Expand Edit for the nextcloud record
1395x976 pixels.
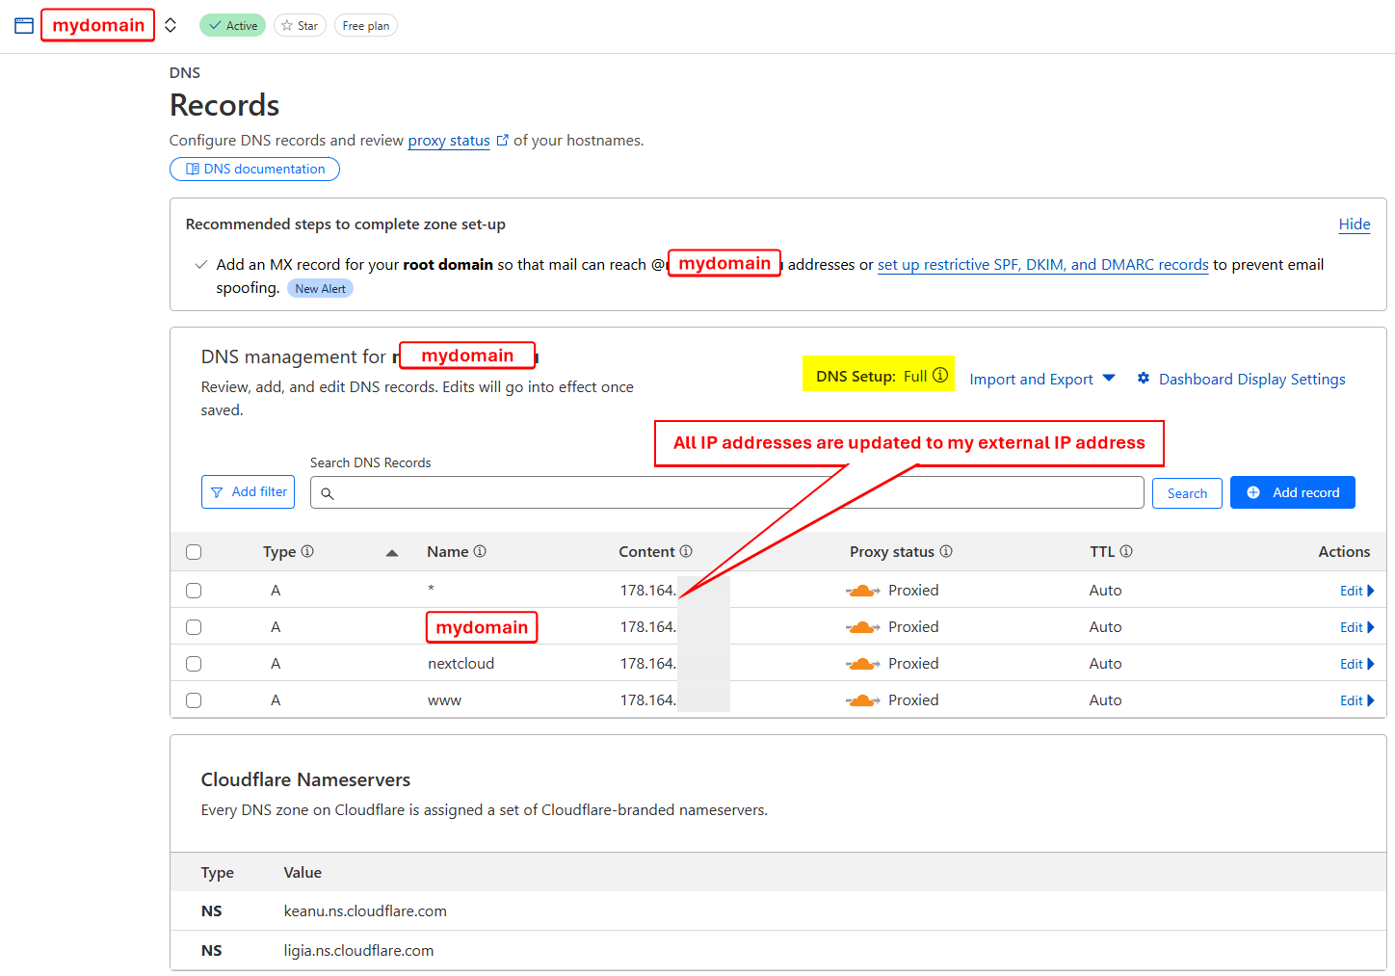click(x=1356, y=664)
